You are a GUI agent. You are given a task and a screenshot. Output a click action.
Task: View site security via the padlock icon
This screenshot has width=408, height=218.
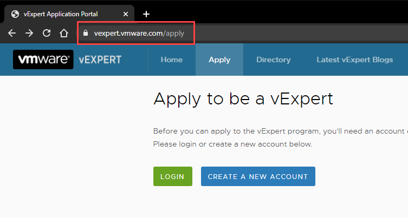(x=86, y=33)
